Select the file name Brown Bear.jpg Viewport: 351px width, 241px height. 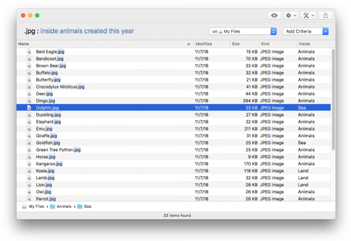[x=51, y=66]
